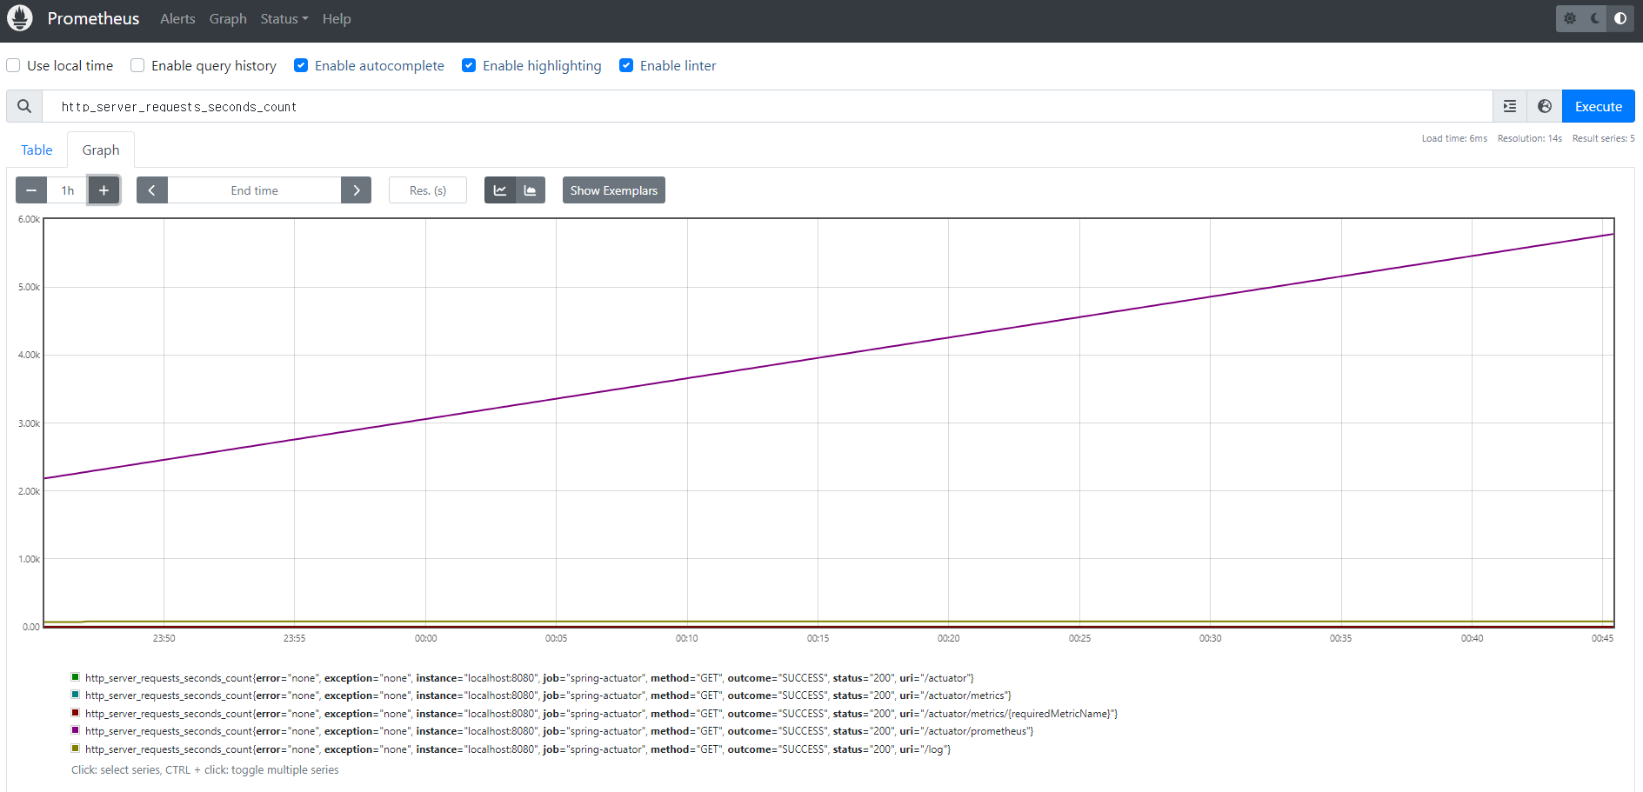Click the End time input field
Image resolution: width=1643 pixels, height=792 pixels.
click(x=254, y=190)
